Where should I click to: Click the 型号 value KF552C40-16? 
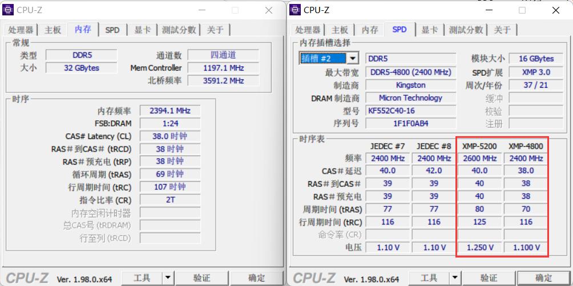point(411,111)
